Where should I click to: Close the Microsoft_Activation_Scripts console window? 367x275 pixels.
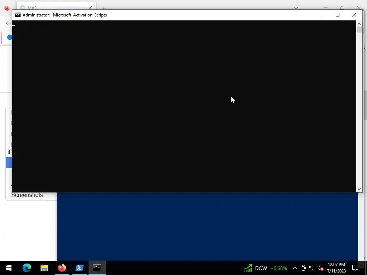354,15
